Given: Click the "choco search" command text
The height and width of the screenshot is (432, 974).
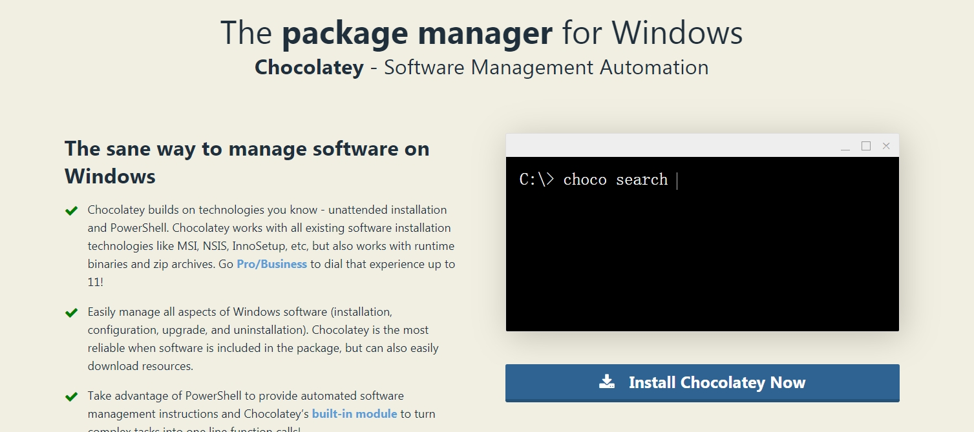Looking at the screenshot, I should (x=615, y=180).
